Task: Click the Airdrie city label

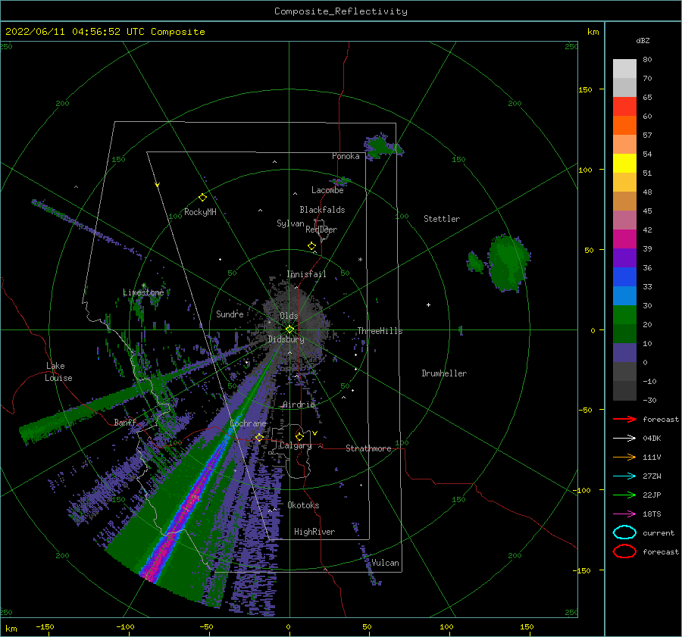Action: 299,404
